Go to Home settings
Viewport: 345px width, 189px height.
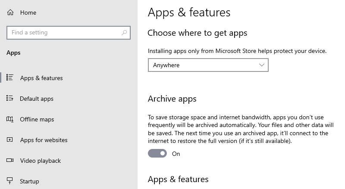pyautogui.click(x=28, y=12)
